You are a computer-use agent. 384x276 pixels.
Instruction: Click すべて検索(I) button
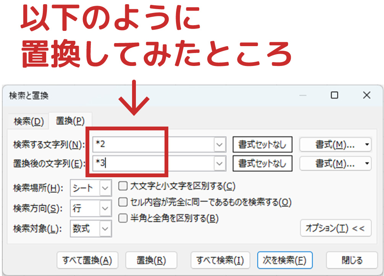click(x=220, y=260)
